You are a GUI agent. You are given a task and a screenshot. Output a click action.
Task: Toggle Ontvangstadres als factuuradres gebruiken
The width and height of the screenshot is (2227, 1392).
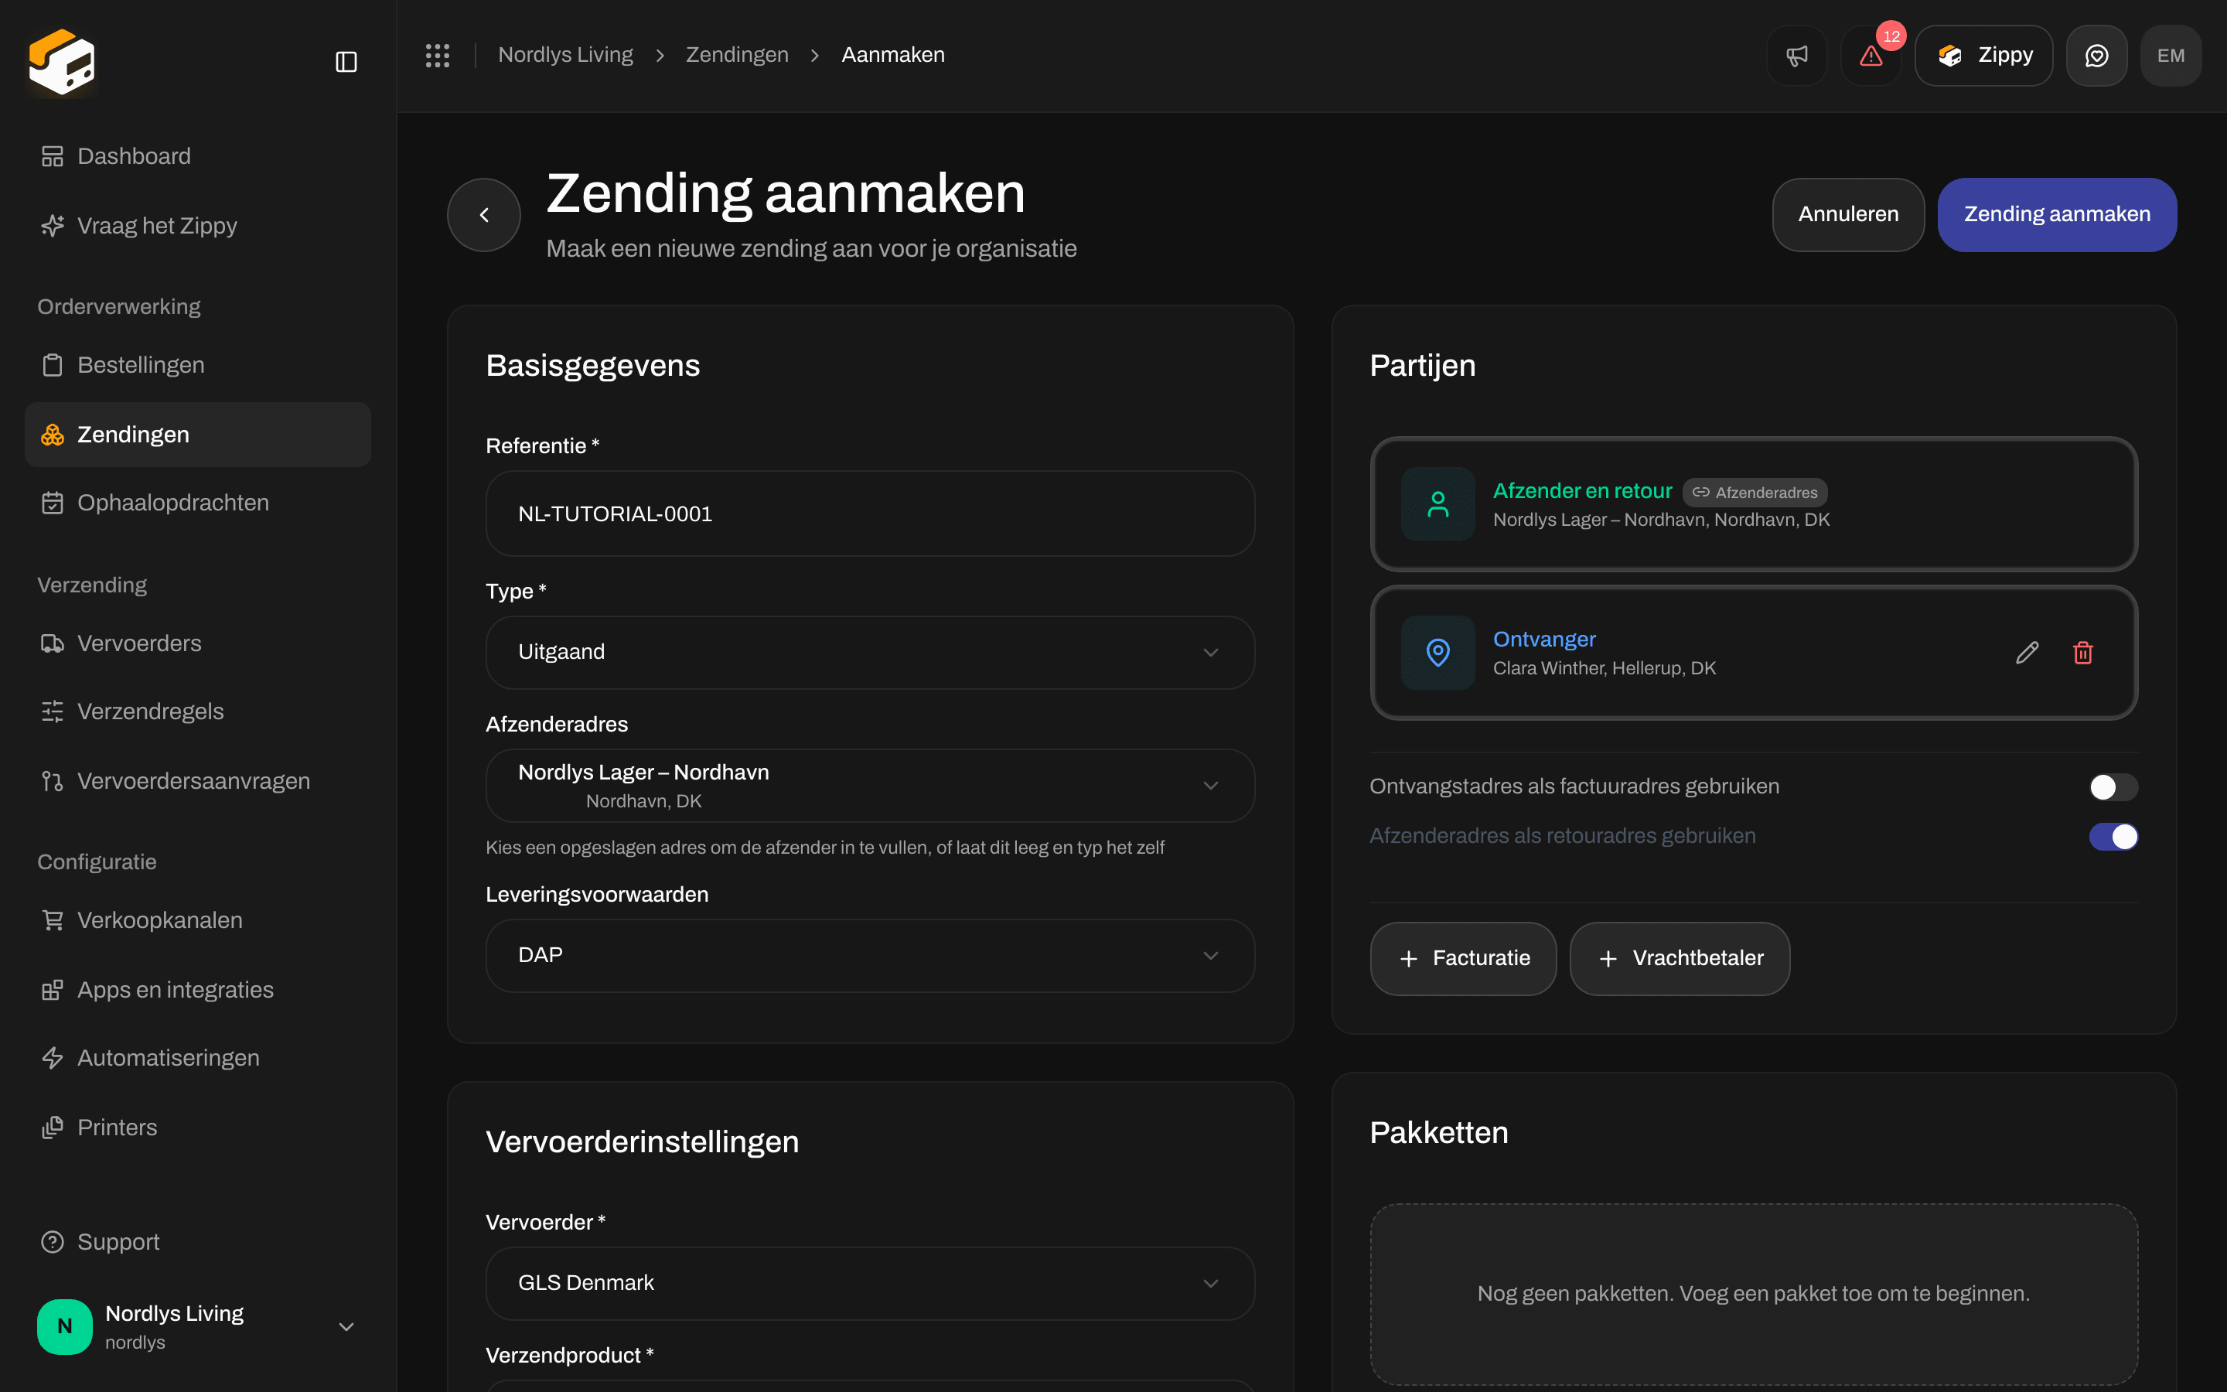[x=2113, y=787]
